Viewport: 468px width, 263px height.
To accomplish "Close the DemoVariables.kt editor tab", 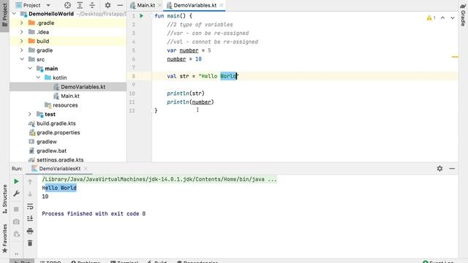I will 221,5.
